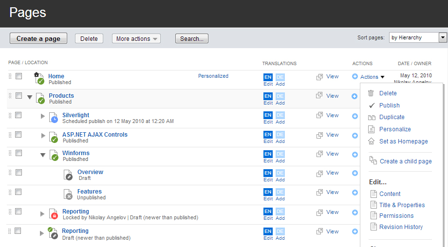Select Revision History menu entry
This screenshot has width=448, height=247.
401,227
